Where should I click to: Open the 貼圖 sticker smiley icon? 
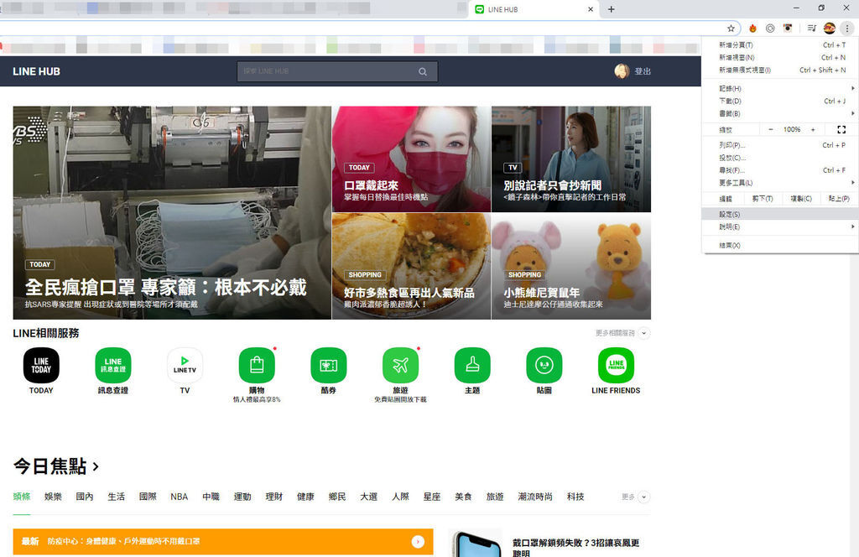[544, 365]
